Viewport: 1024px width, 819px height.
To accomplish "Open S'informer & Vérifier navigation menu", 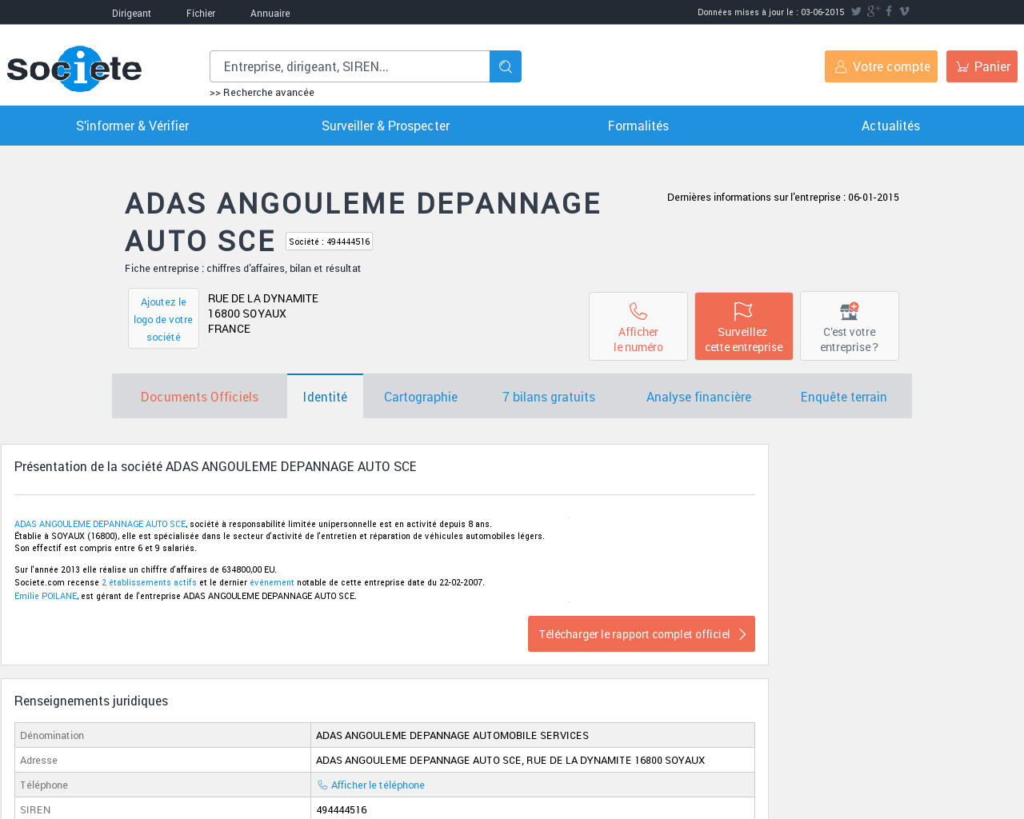I will pos(133,126).
